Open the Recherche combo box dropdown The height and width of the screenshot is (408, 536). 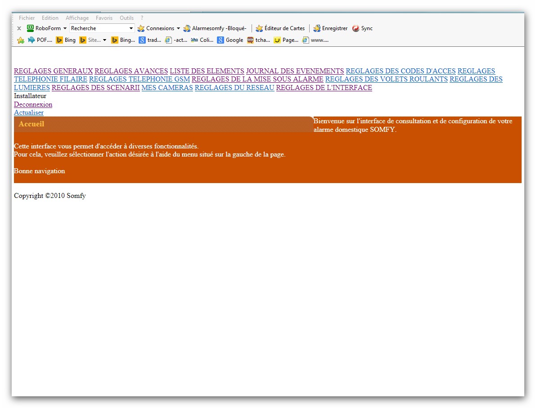[131, 28]
